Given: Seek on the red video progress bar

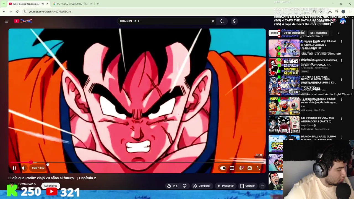Looking at the screenshot, I should 137,162.
